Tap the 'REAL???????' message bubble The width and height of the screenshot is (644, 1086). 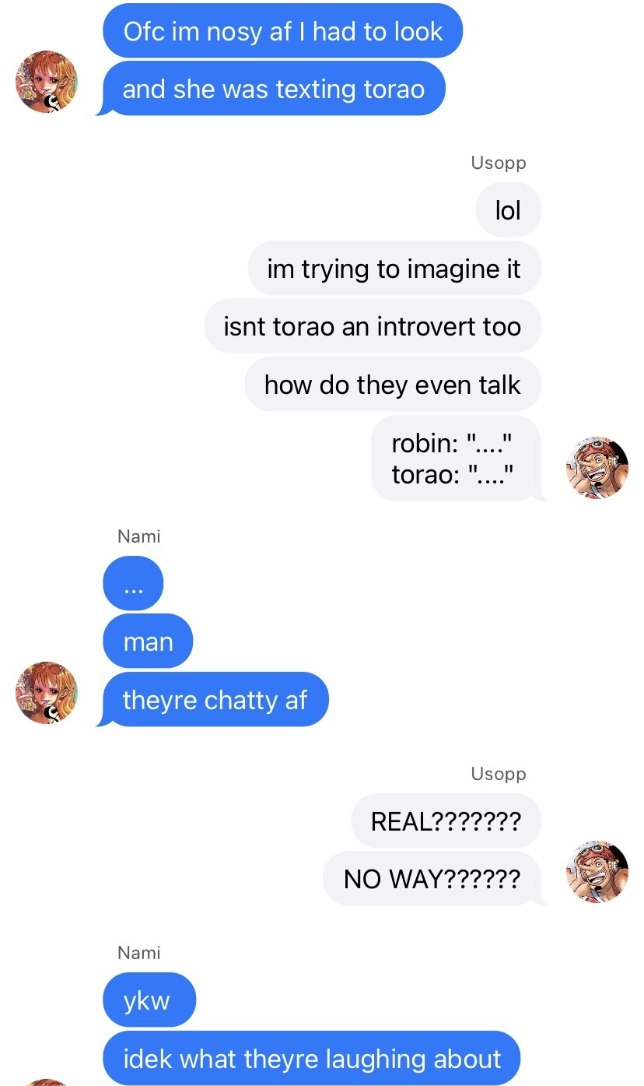pyautogui.click(x=446, y=821)
